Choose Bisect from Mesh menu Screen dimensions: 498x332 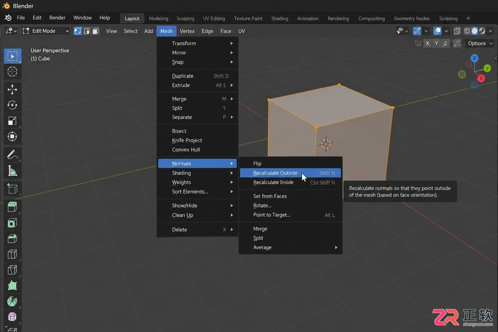tap(197, 131)
